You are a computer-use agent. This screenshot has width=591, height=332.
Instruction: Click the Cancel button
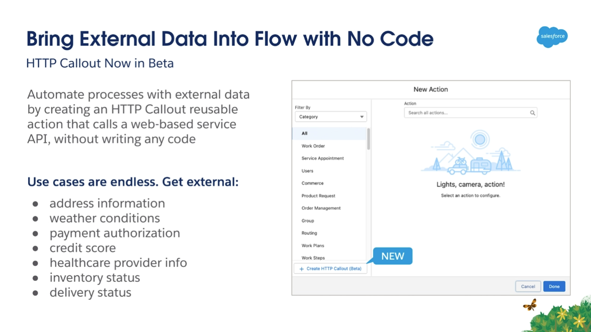[x=528, y=286]
